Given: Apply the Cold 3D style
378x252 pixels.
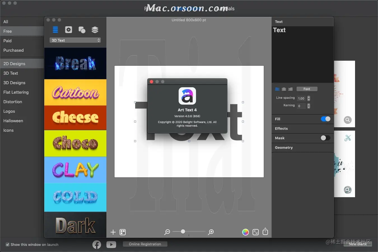Looking at the screenshot, I should pyautogui.click(x=75, y=197).
